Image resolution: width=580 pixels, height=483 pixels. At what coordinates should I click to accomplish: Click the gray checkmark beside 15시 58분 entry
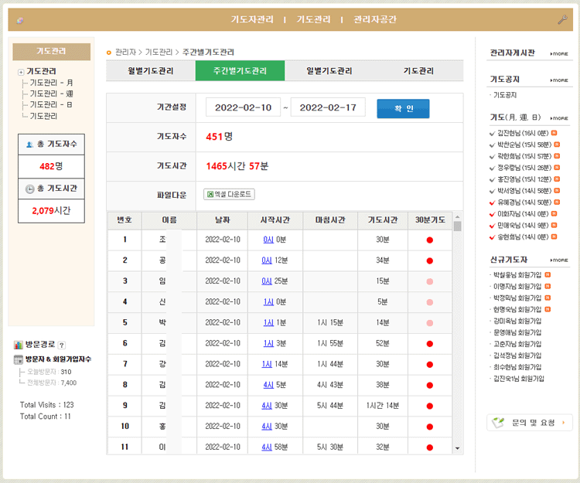[492, 145]
